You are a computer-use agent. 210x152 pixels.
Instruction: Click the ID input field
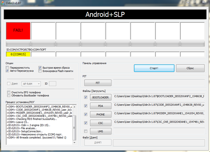coord(52,84)
